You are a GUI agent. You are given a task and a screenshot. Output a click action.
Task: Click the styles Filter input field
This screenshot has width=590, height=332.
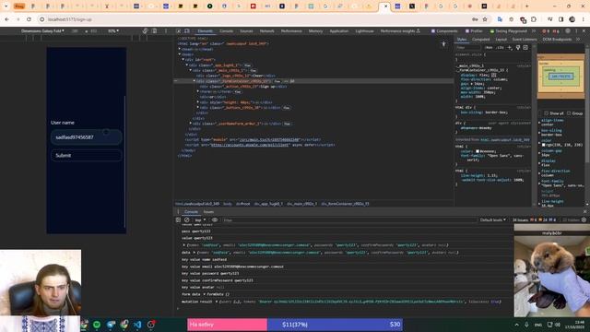(x=468, y=47)
